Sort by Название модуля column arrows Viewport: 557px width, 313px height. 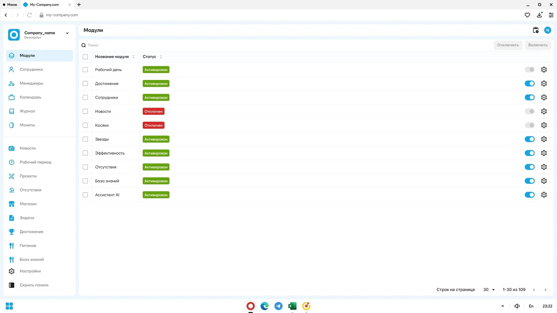pos(133,57)
